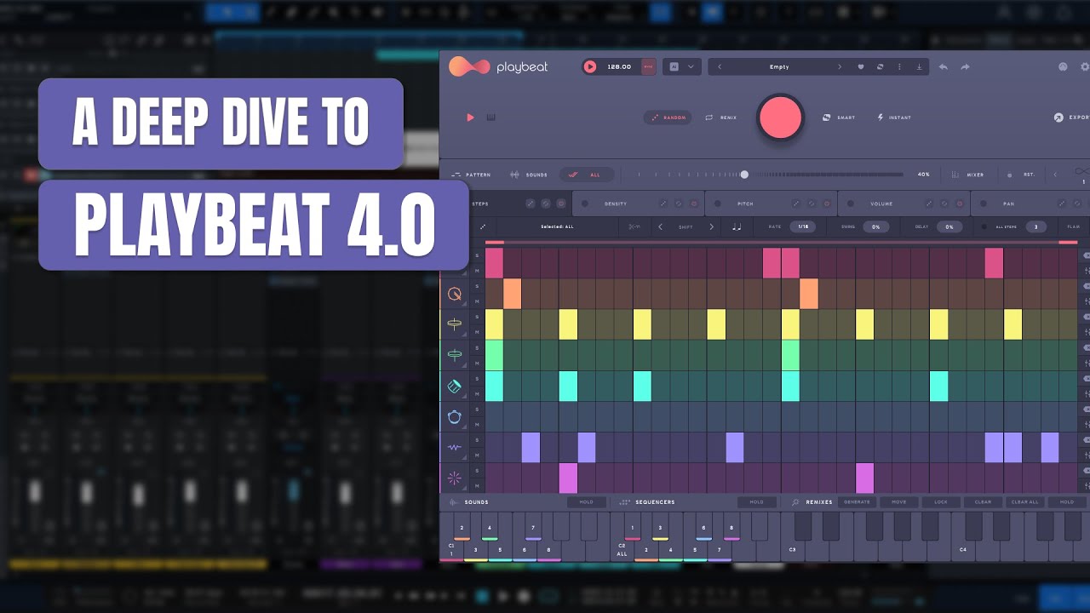Switch to the All scope
1090x613 pixels.
click(585, 175)
